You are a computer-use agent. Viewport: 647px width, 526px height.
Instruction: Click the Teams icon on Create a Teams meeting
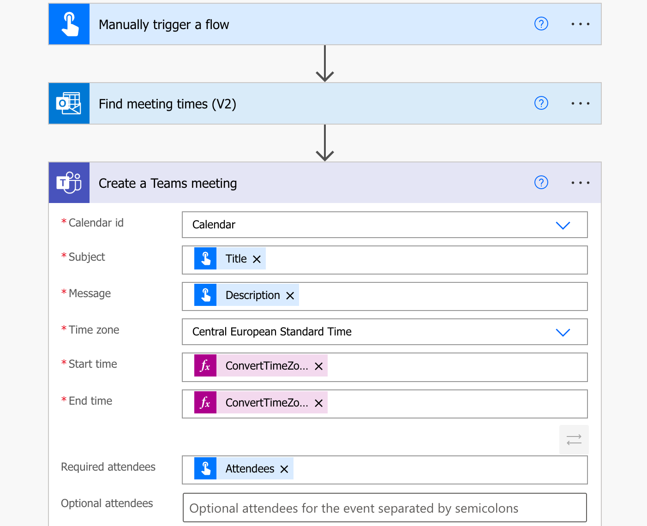(69, 183)
